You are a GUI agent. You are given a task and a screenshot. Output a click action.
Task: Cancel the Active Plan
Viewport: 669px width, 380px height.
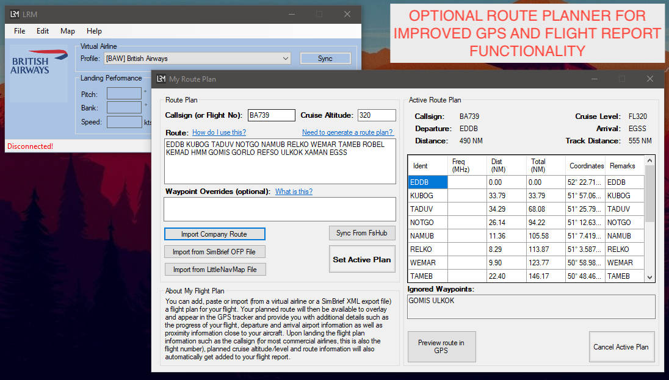tap(621, 346)
